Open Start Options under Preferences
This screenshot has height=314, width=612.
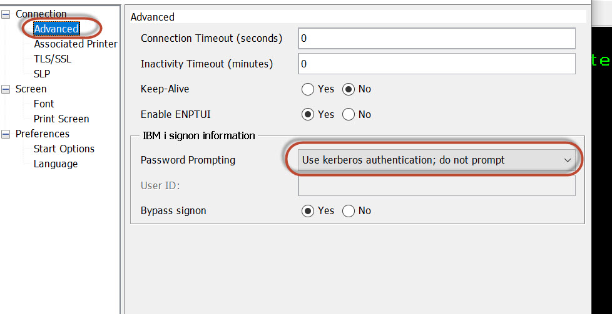[x=64, y=149]
